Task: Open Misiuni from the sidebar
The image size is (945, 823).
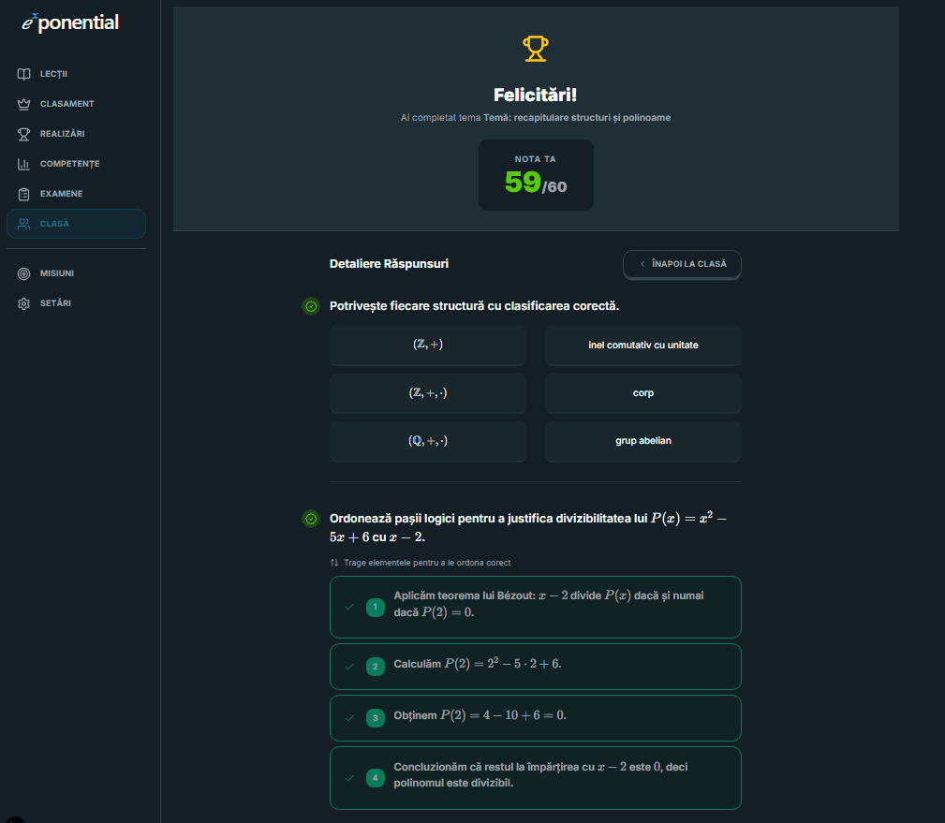Action: 76,273
